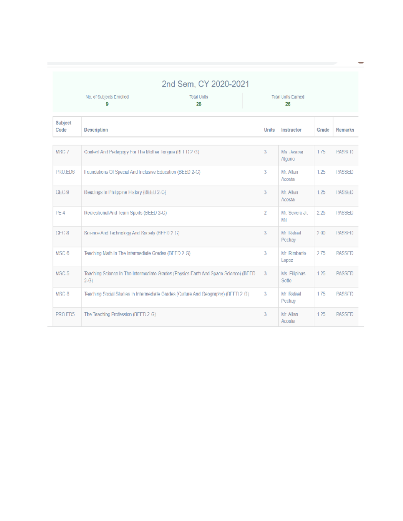Click the Instructor column header
The height and width of the screenshot is (521, 403).
tap(291, 130)
